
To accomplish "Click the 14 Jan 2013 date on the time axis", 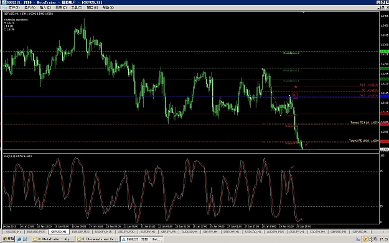I will click(x=9, y=226).
